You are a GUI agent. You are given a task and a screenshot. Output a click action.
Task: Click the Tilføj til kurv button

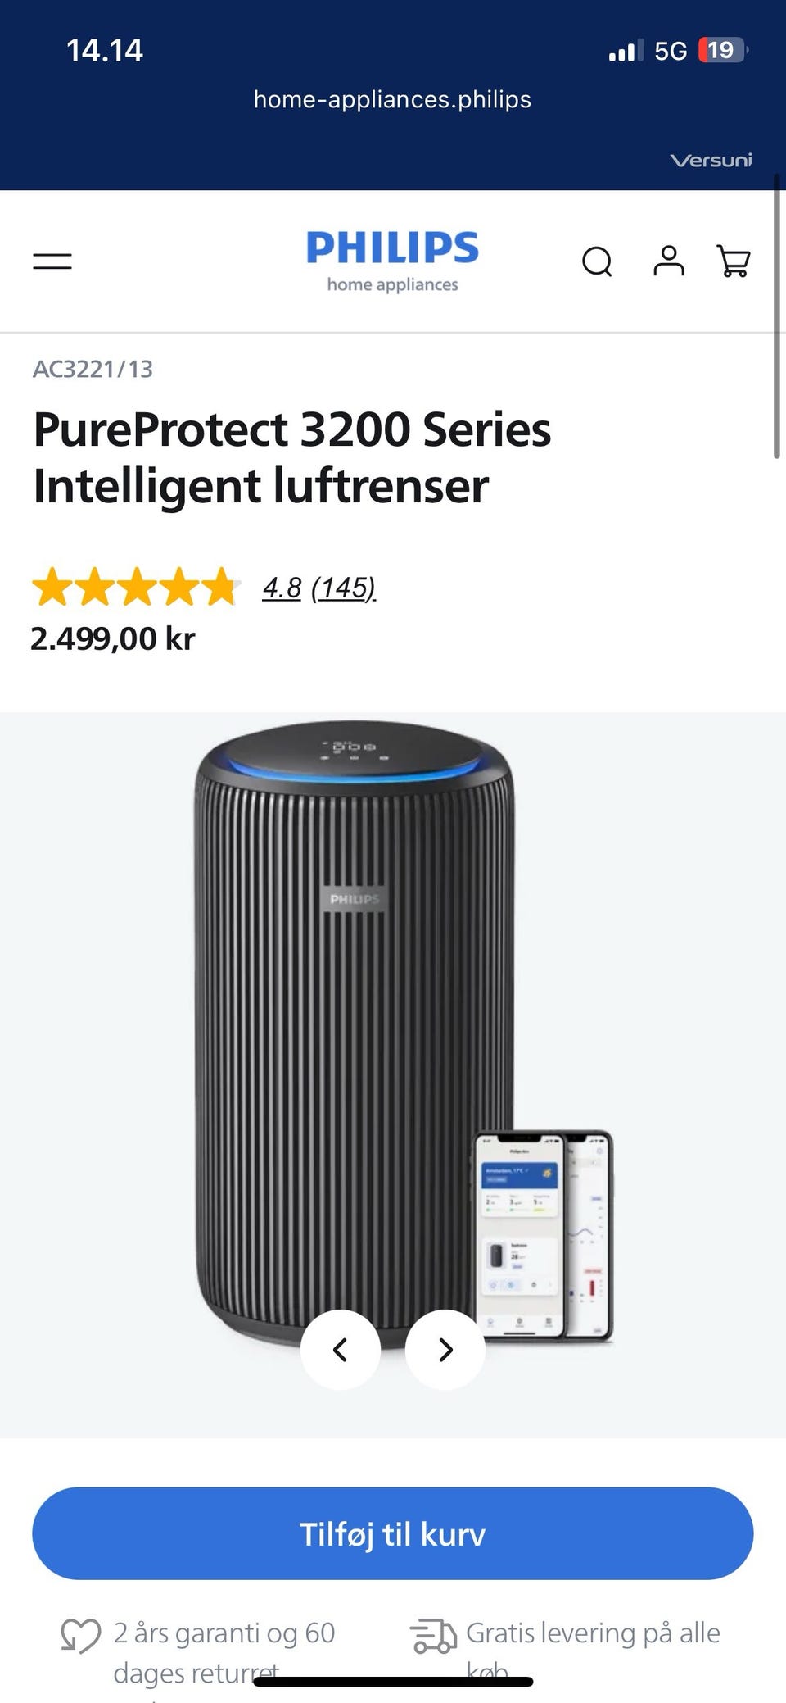(393, 1533)
